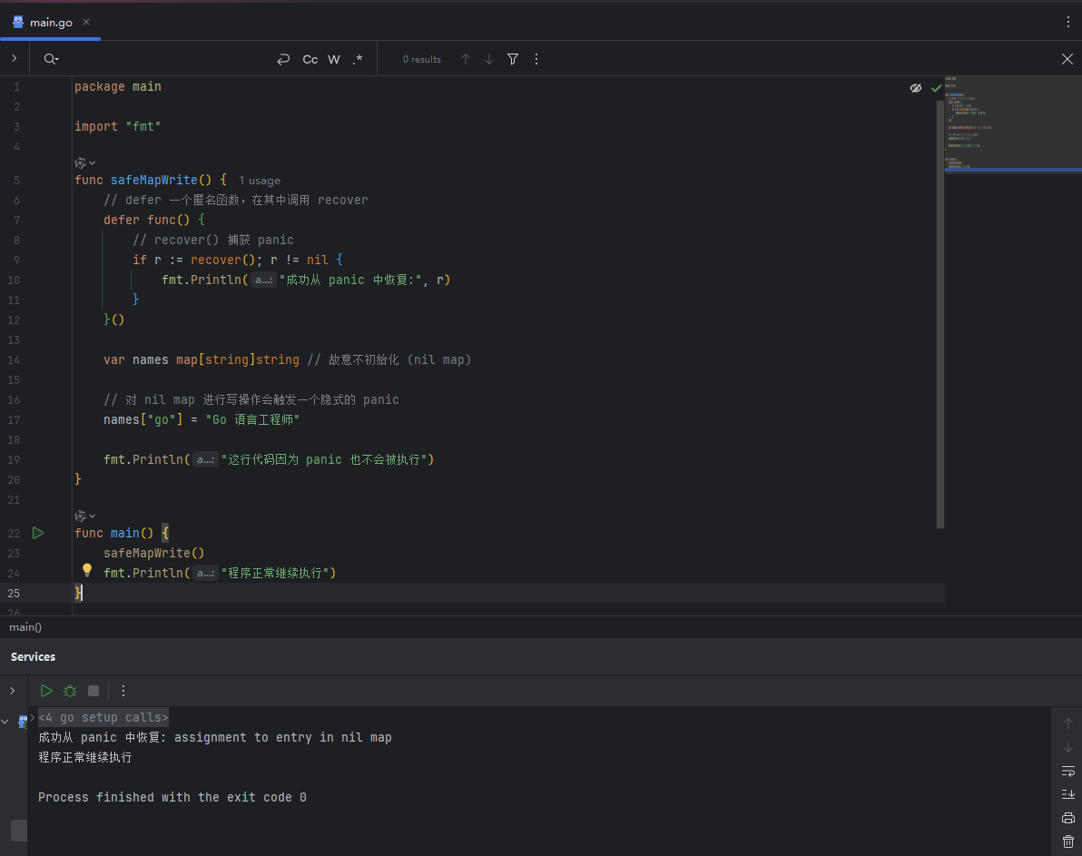Screen dimensions: 1082x856
Task: Insert new line icon in search field
Action: [283, 59]
